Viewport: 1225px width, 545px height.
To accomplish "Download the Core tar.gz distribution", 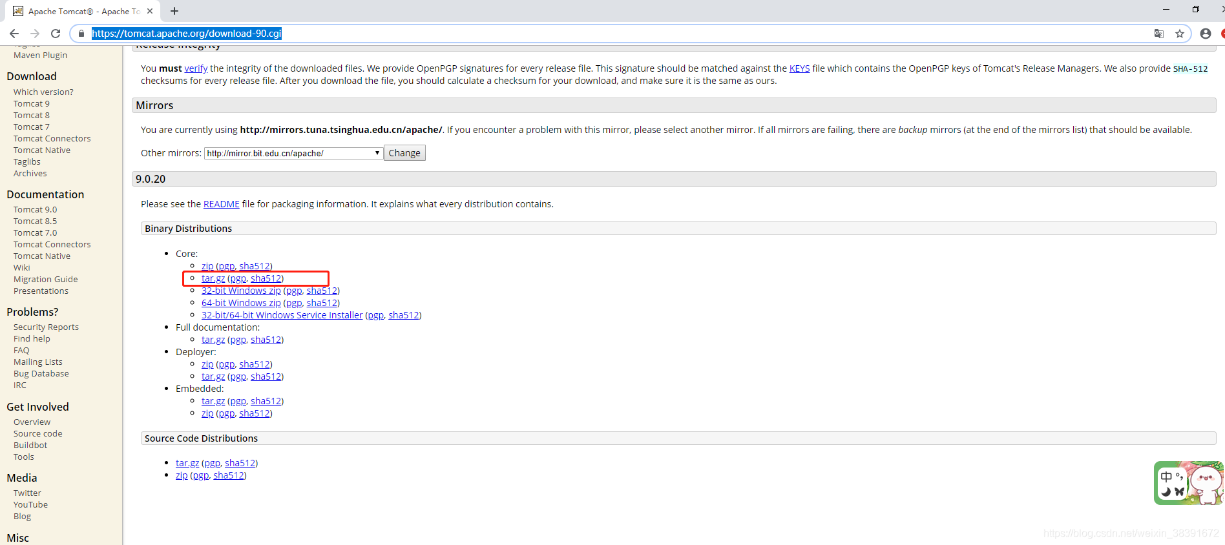I will (x=213, y=278).
